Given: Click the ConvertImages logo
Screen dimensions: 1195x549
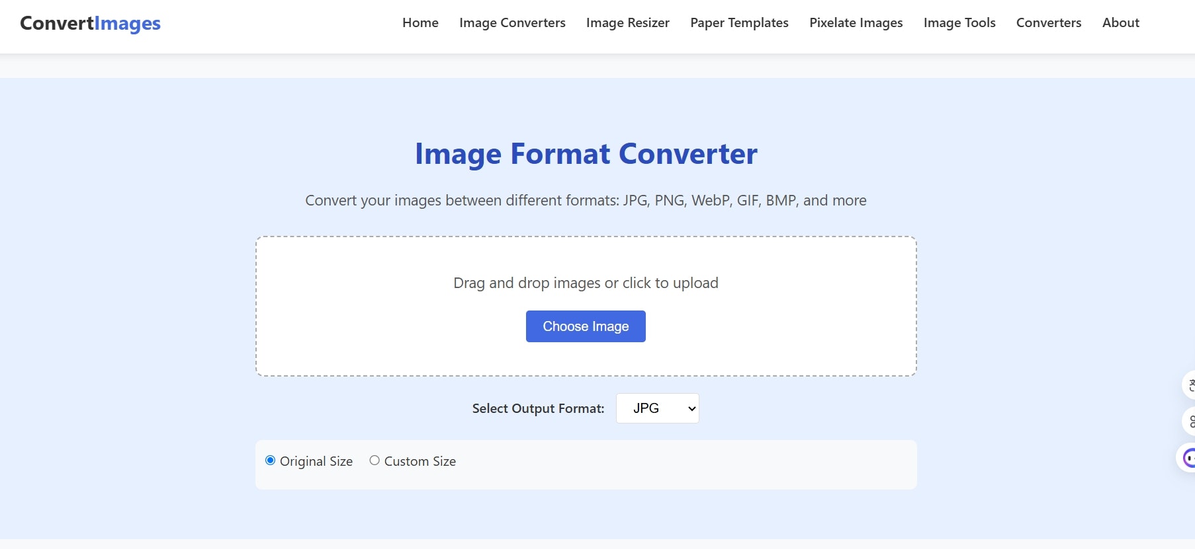Looking at the screenshot, I should tap(90, 23).
